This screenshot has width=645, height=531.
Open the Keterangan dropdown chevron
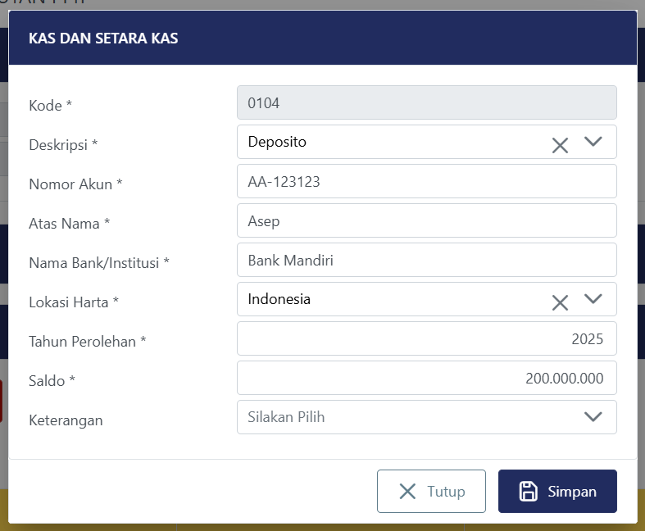coord(593,417)
